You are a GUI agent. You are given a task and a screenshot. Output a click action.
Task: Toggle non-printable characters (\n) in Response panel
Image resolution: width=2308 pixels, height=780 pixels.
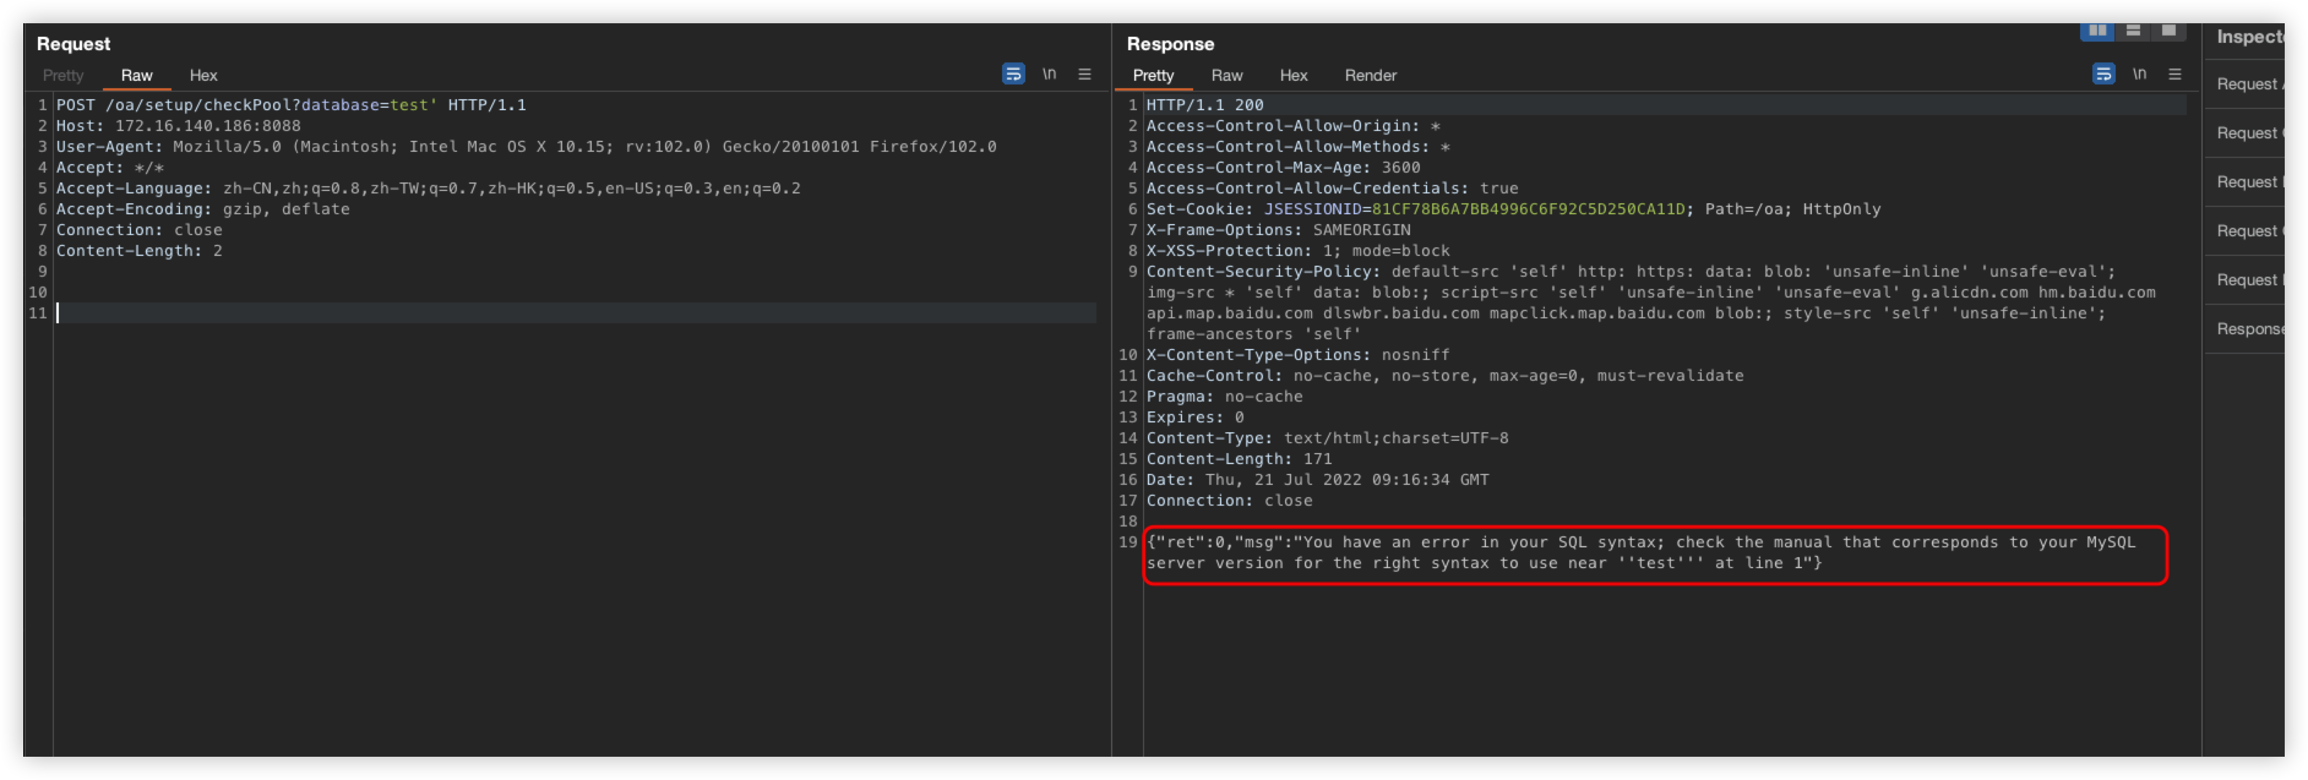pos(2139,74)
